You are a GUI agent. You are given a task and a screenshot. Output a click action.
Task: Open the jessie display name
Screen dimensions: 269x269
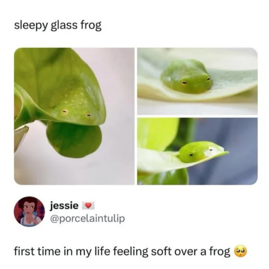pyautogui.click(x=64, y=205)
